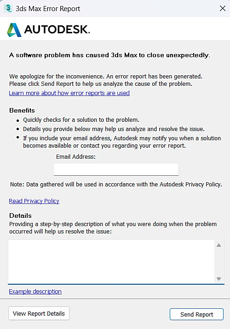Click the Details heading
This screenshot has height=329, width=230.
[21, 215]
